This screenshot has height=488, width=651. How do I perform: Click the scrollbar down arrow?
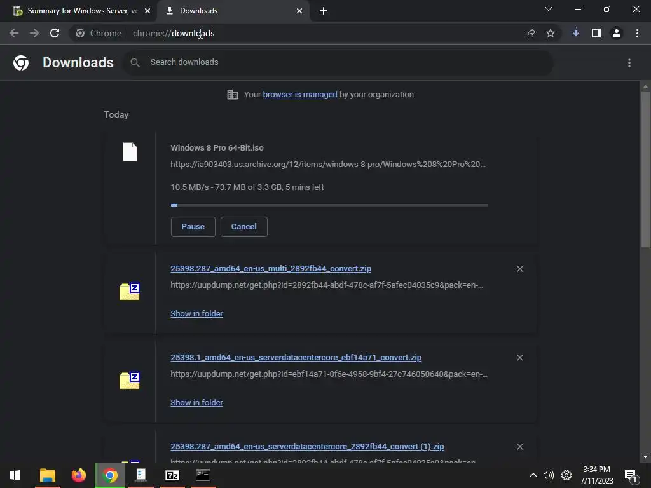(x=645, y=457)
